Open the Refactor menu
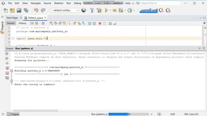Screen dimensions: 207x116 pos(59,3)
